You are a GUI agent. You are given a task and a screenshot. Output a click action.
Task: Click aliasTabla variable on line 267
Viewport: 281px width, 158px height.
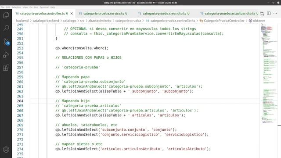point(111,115)
